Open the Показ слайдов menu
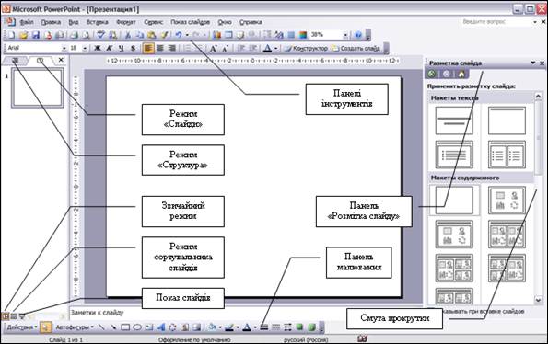The height and width of the screenshot is (344, 548). point(190,22)
